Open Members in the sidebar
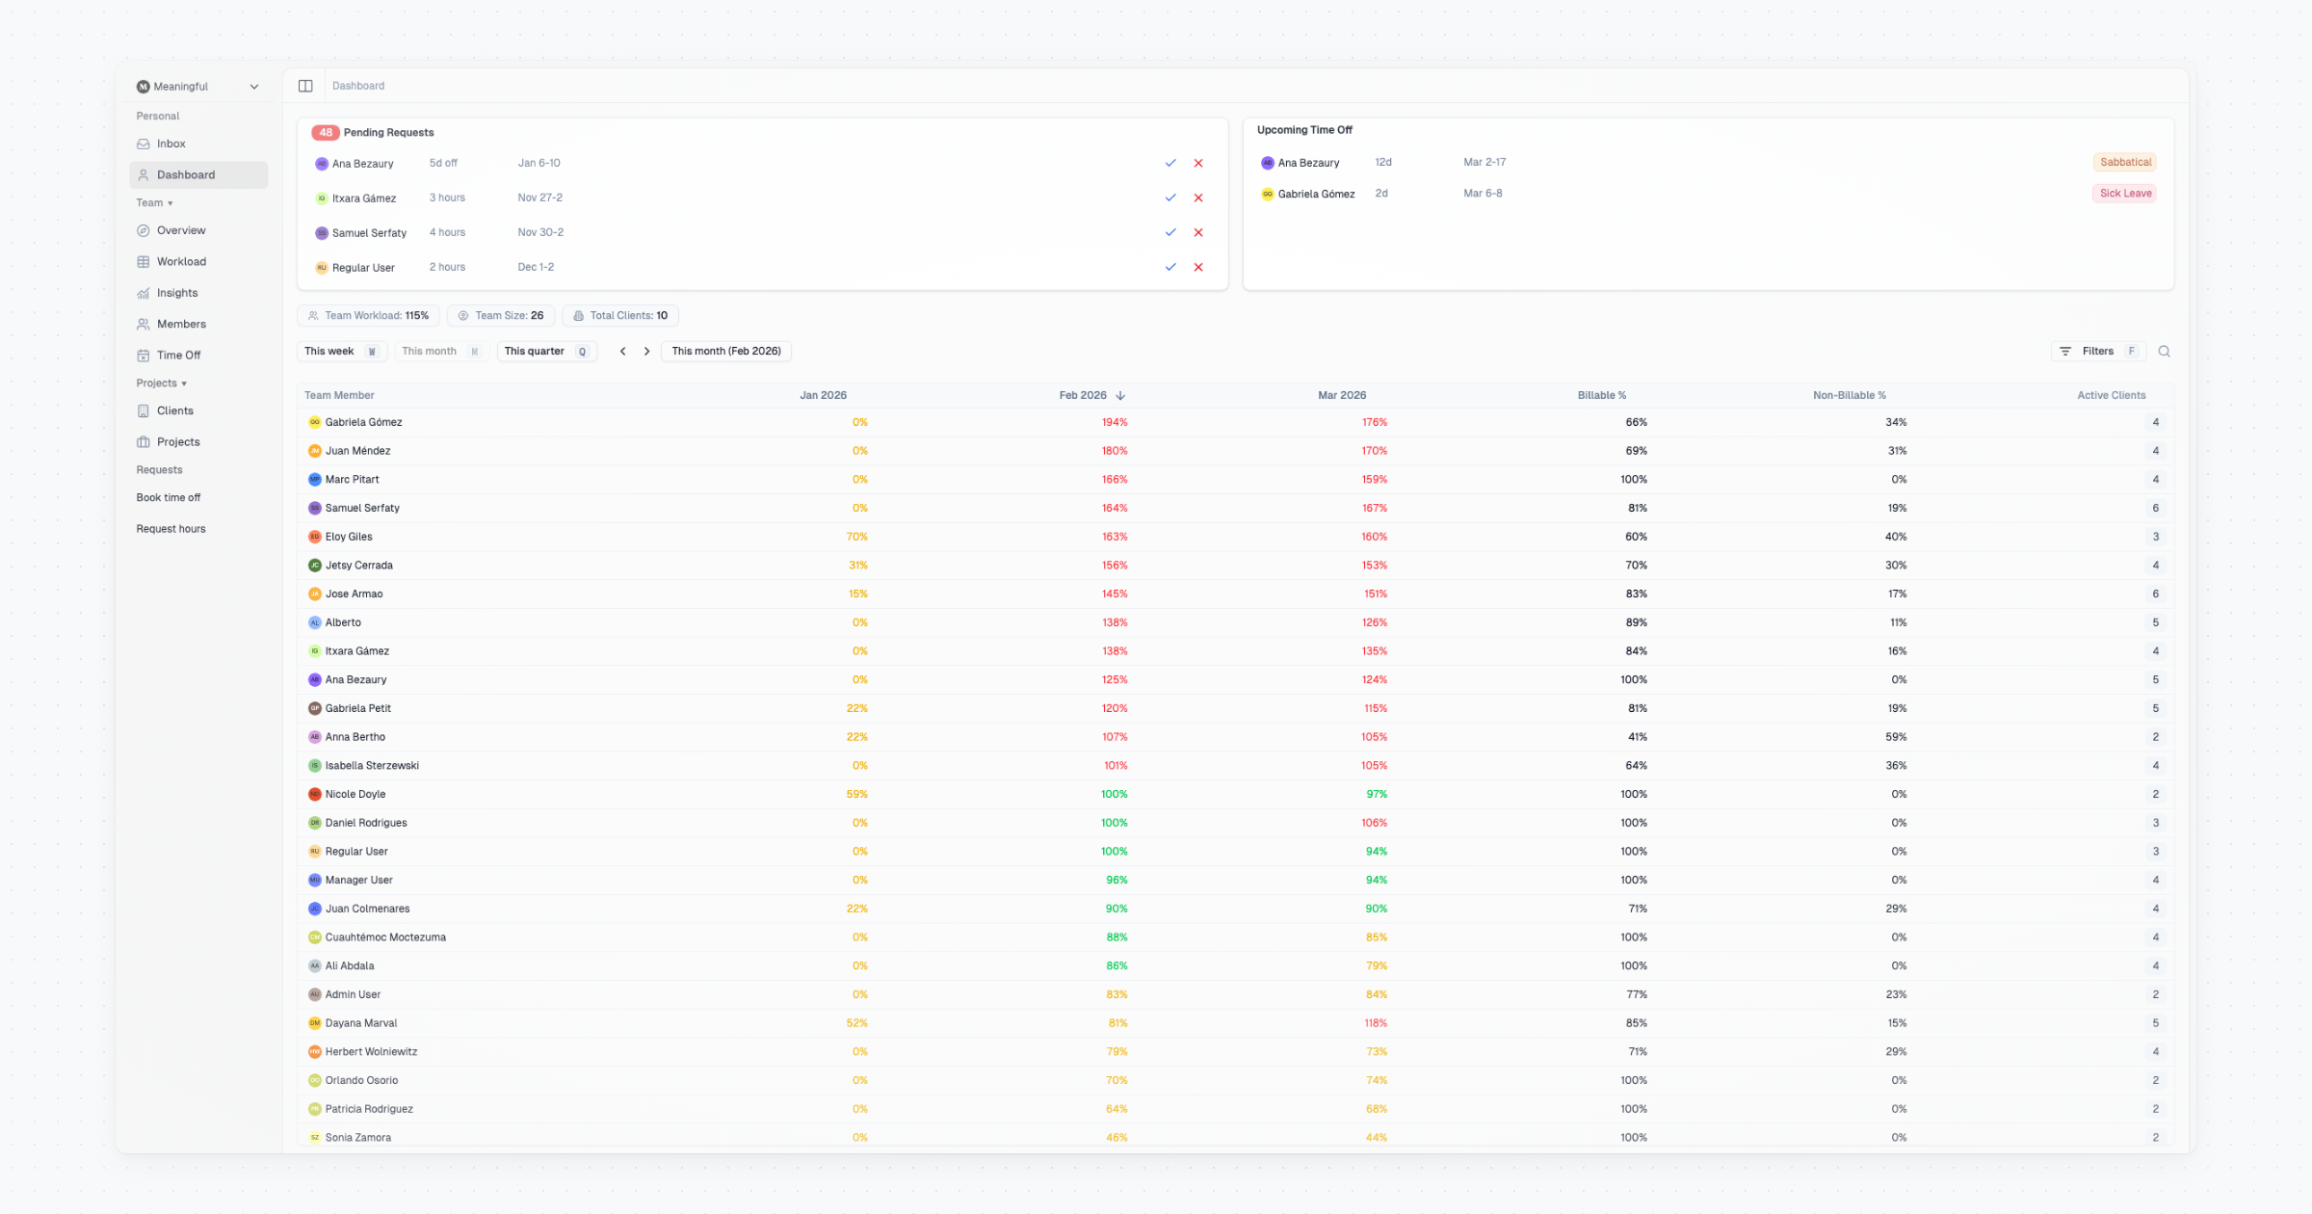Image resolution: width=2312 pixels, height=1214 pixels. coord(181,325)
